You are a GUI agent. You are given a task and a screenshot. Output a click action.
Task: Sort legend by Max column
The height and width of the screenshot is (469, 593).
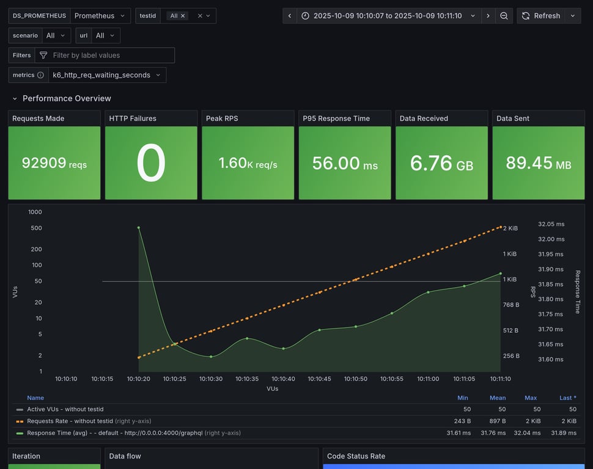point(531,398)
